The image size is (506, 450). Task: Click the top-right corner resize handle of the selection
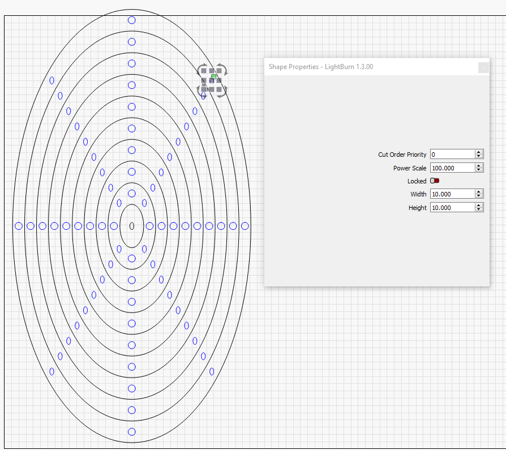coord(220,71)
